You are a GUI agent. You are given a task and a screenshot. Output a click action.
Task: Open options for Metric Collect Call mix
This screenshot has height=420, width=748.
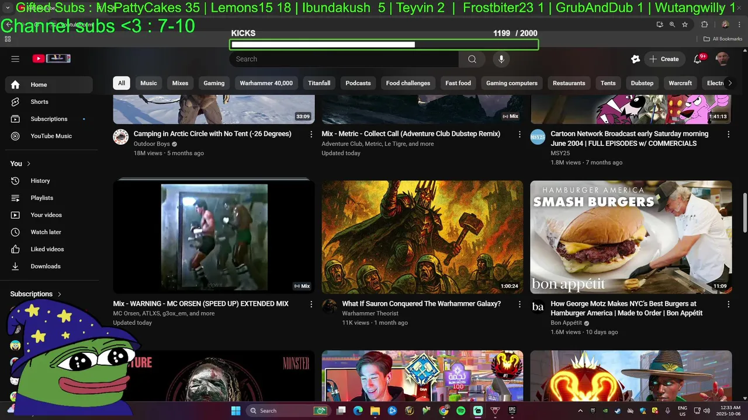pyautogui.click(x=520, y=134)
